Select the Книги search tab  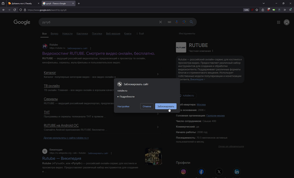[128, 34]
